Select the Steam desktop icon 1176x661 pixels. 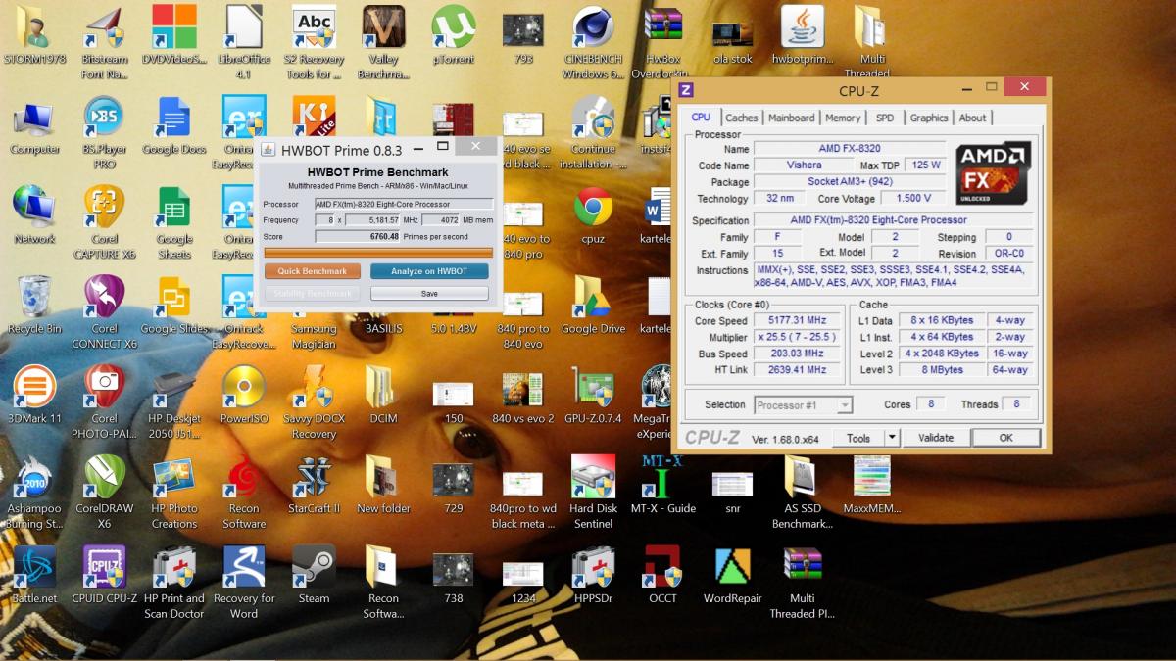[x=314, y=575]
